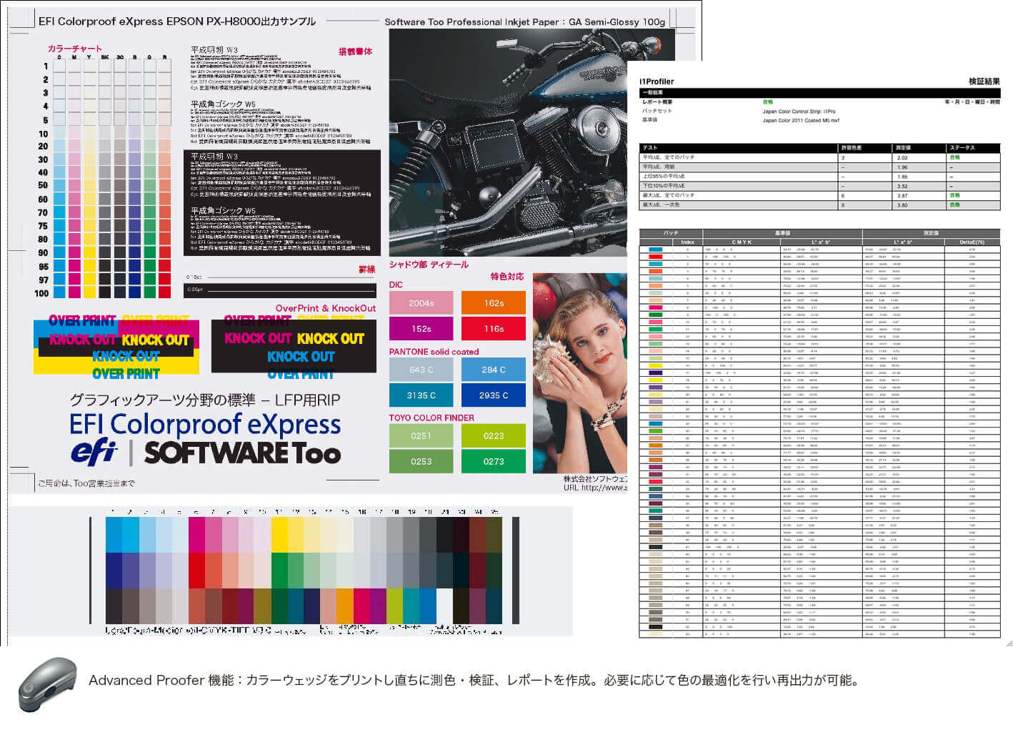Pick the PANTONE 3135 C swatch
This screenshot has width=1013, height=730.
tap(421, 395)
